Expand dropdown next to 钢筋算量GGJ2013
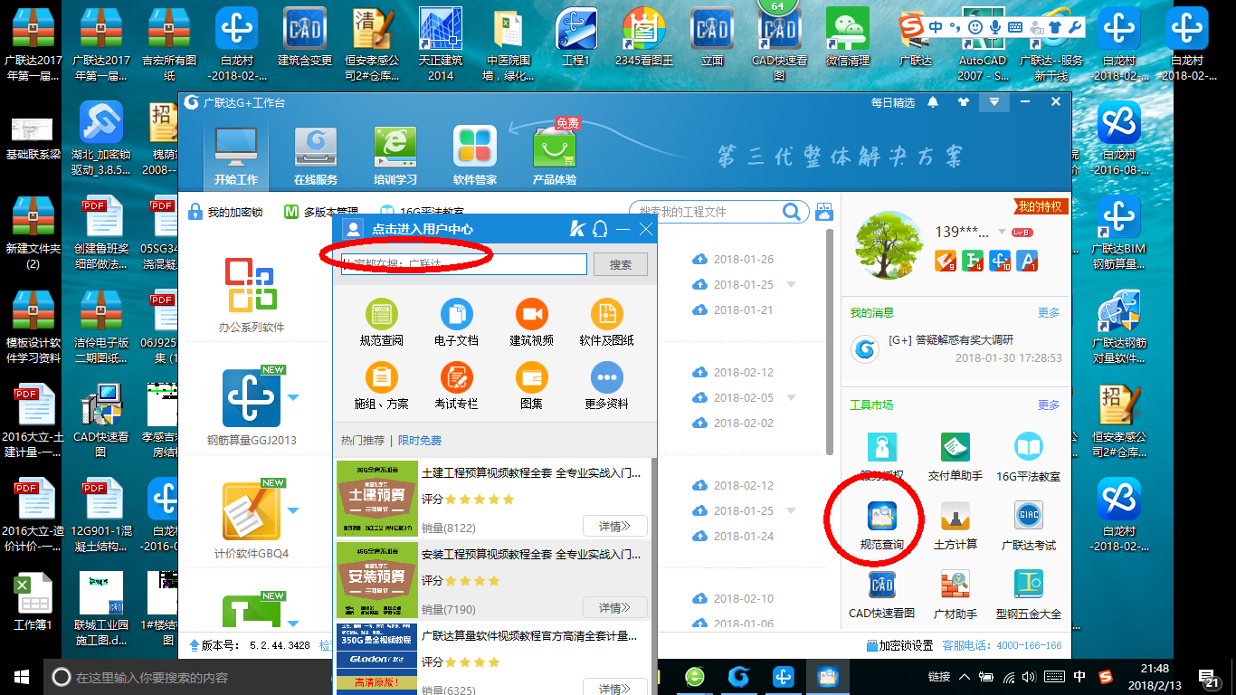The image size is (1236, 695). coord(293,397)
